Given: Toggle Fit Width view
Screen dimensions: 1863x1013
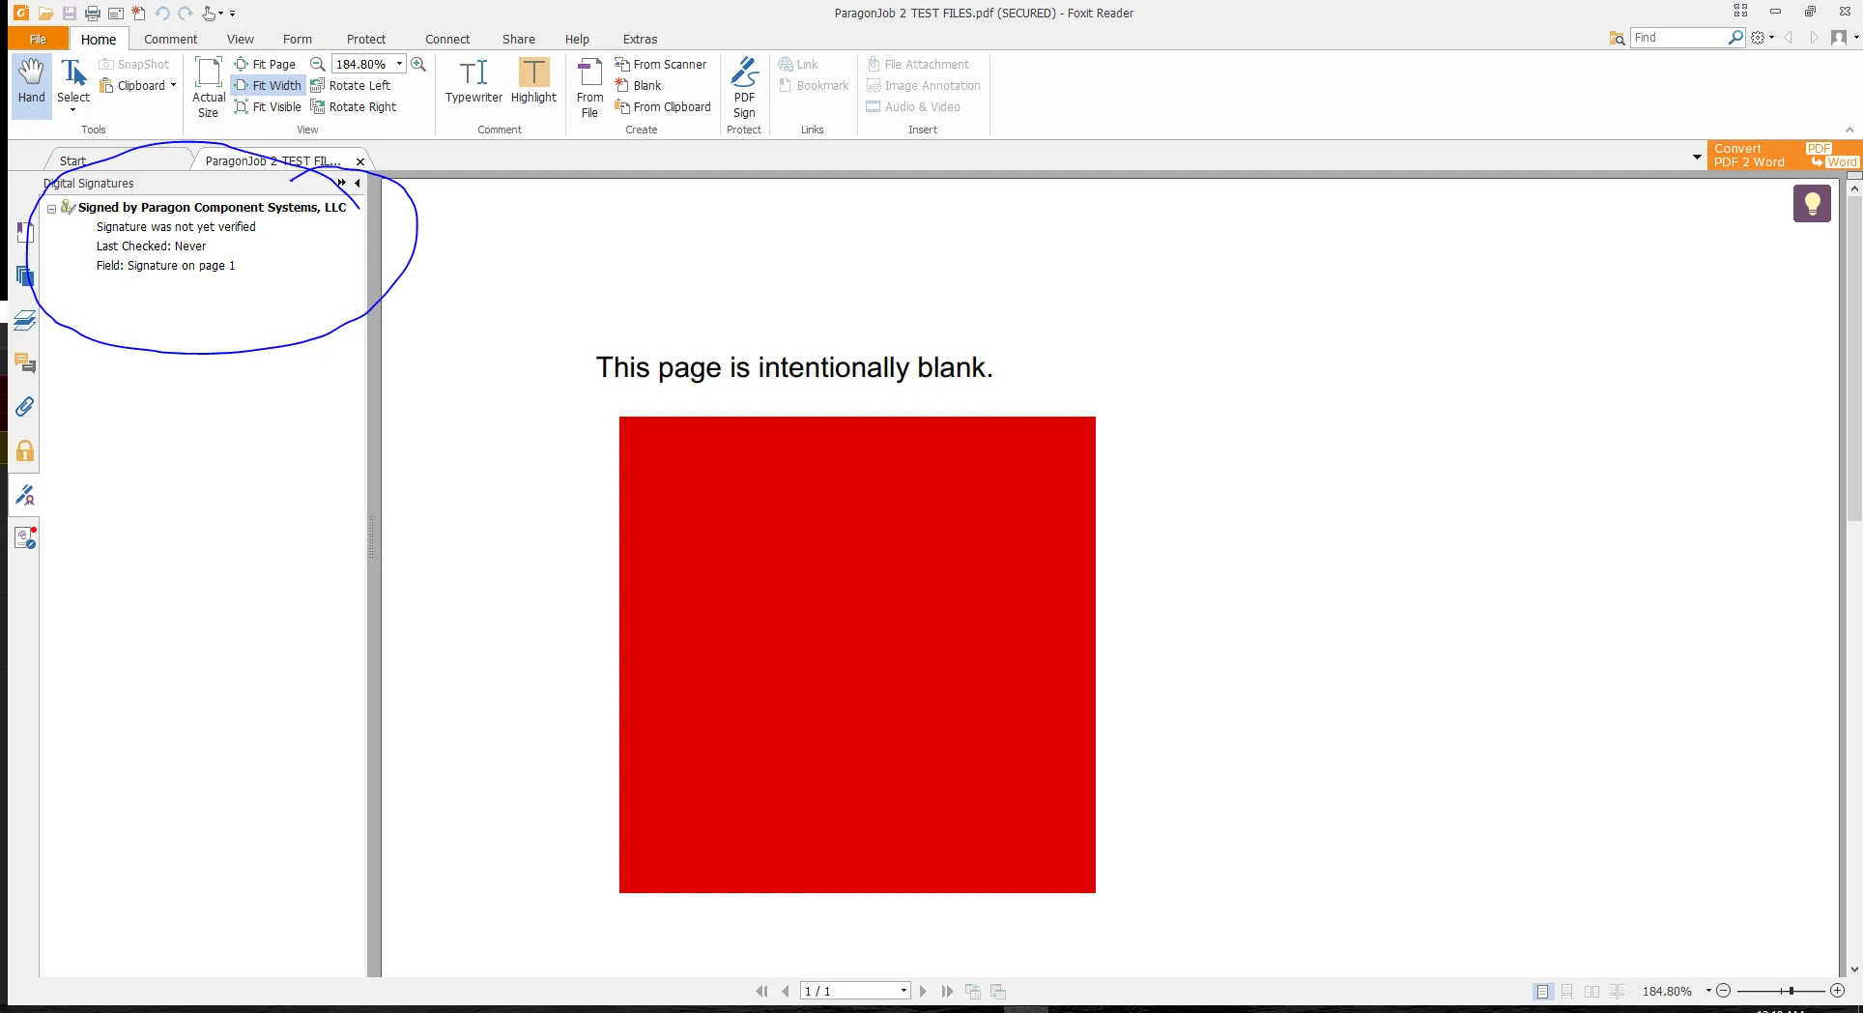Looking at the screenshot, I should pyautogui.click(x=268, y=86).
